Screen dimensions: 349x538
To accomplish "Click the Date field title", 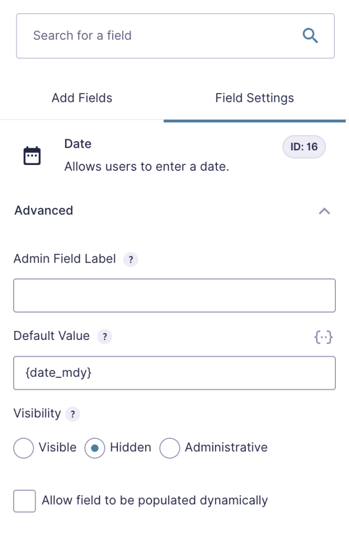I will [77, 143].
